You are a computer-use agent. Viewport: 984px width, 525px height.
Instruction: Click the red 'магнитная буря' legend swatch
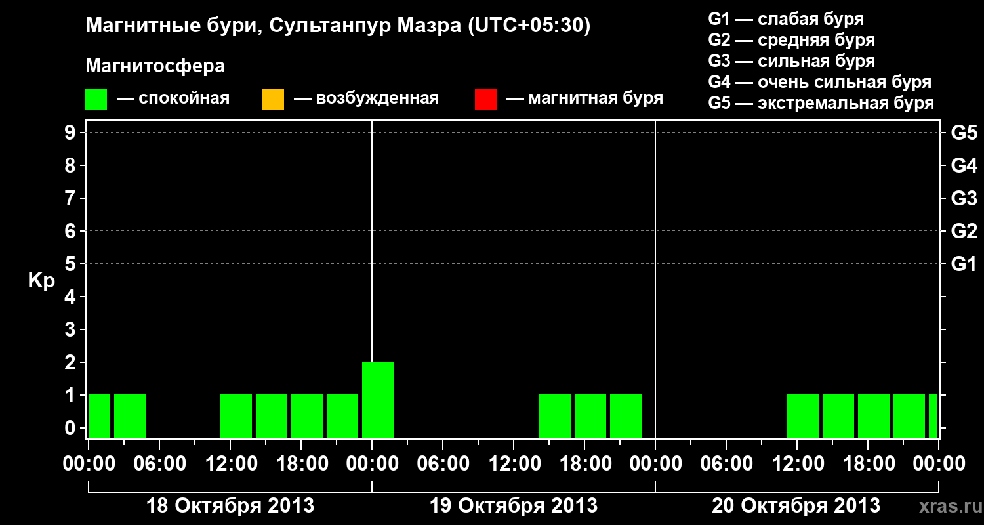tap(485, 99)
